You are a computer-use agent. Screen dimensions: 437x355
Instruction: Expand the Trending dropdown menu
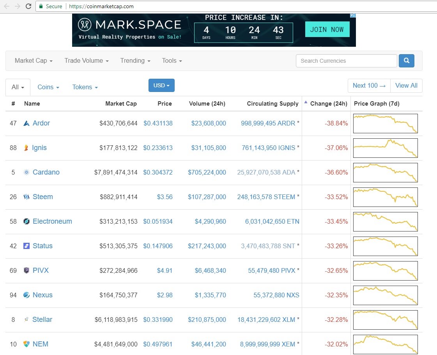pyautogui.click(x=135, y=60)
